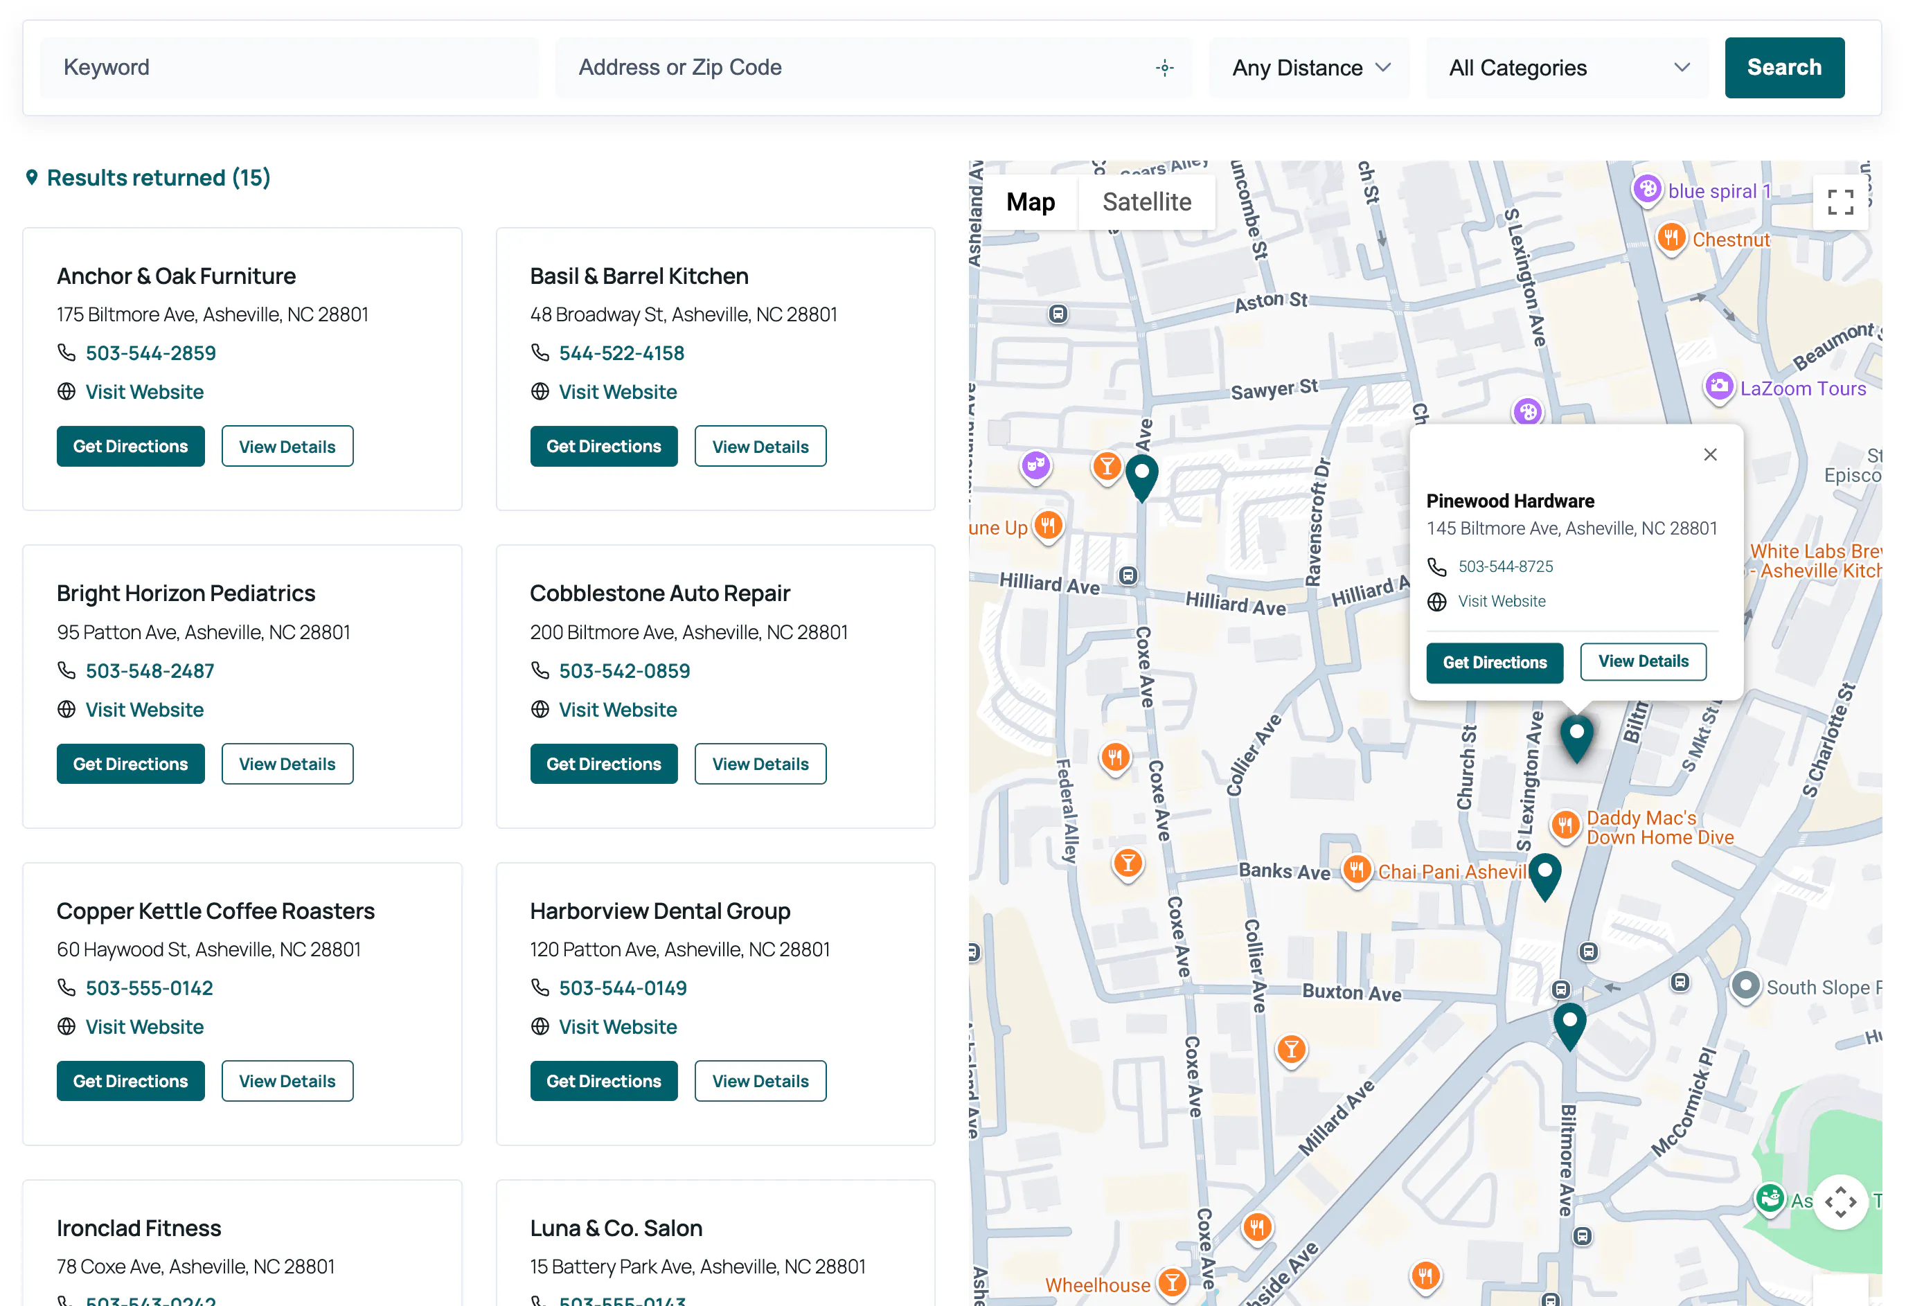View Details for Basil & Barrel Kitchen
This screenshot has width=1906, height=1306.
760,446
